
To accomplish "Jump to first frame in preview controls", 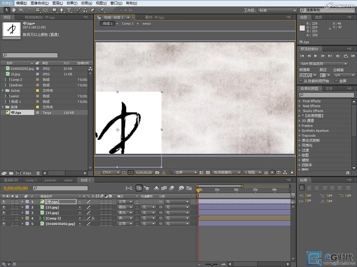I will [302, 56].
